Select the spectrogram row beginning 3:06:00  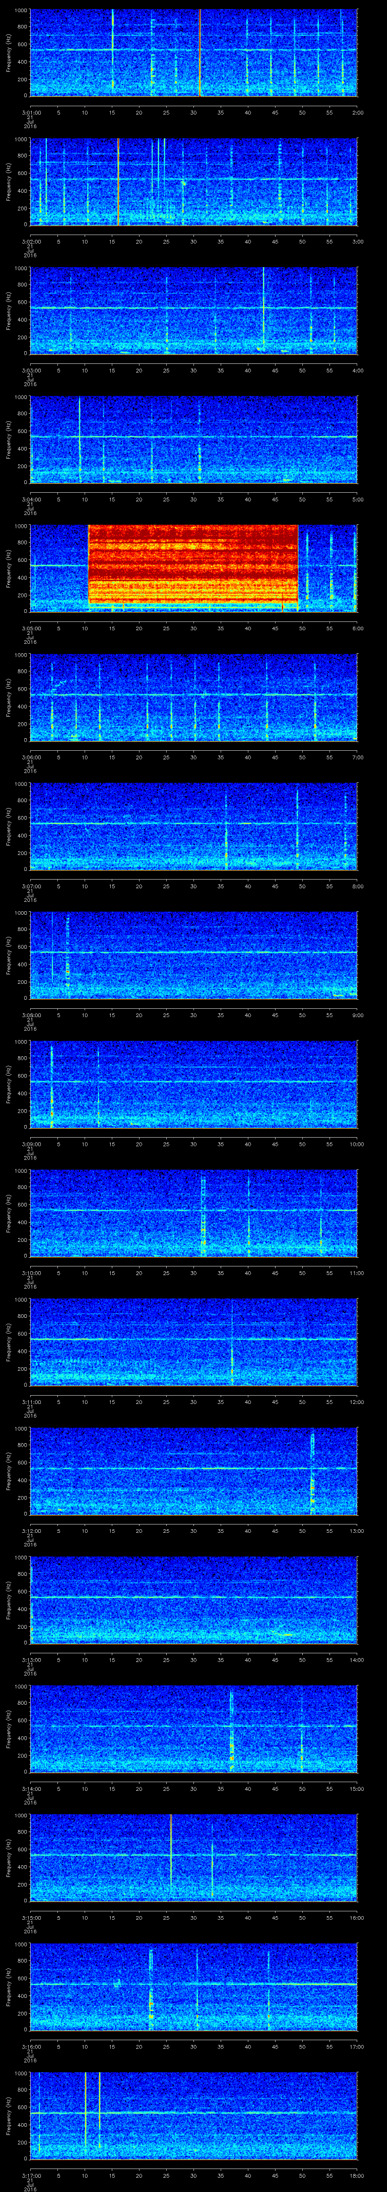(x=194, y=697)
